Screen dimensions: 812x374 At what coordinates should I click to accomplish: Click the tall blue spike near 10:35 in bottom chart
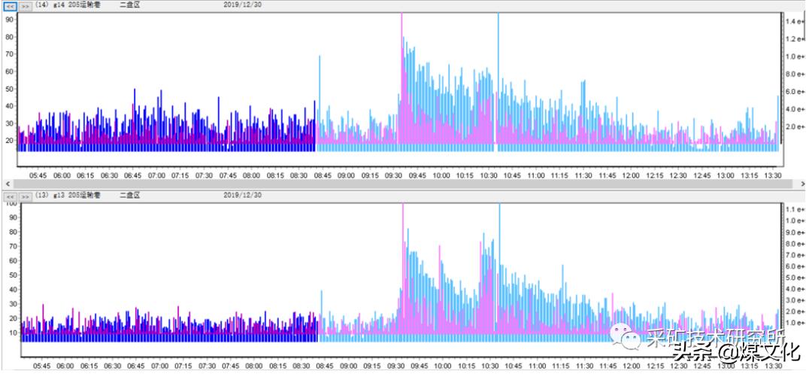click(x=499, y=226)
